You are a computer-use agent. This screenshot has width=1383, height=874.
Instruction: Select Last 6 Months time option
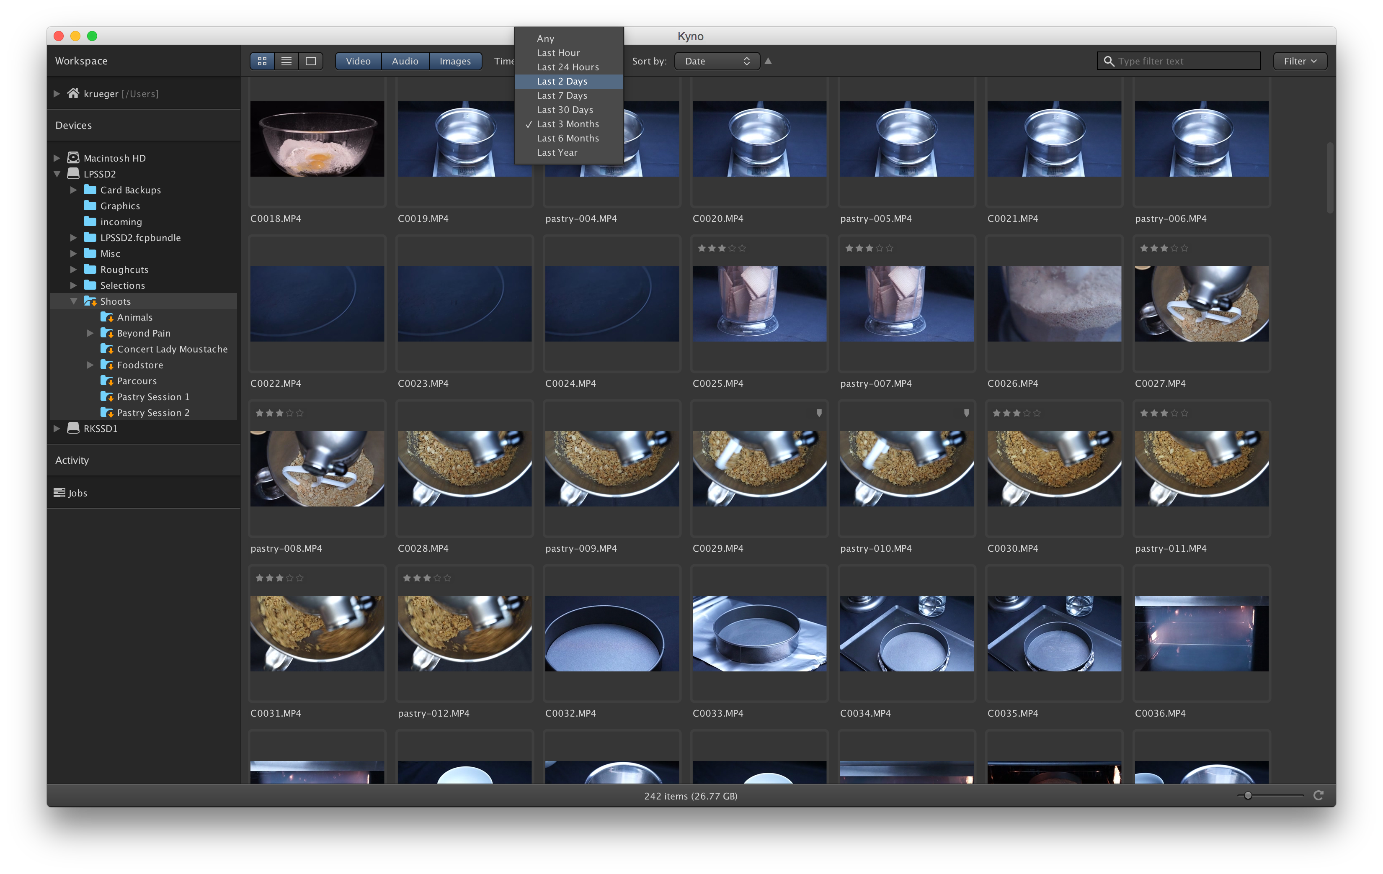tap(568, 138)
